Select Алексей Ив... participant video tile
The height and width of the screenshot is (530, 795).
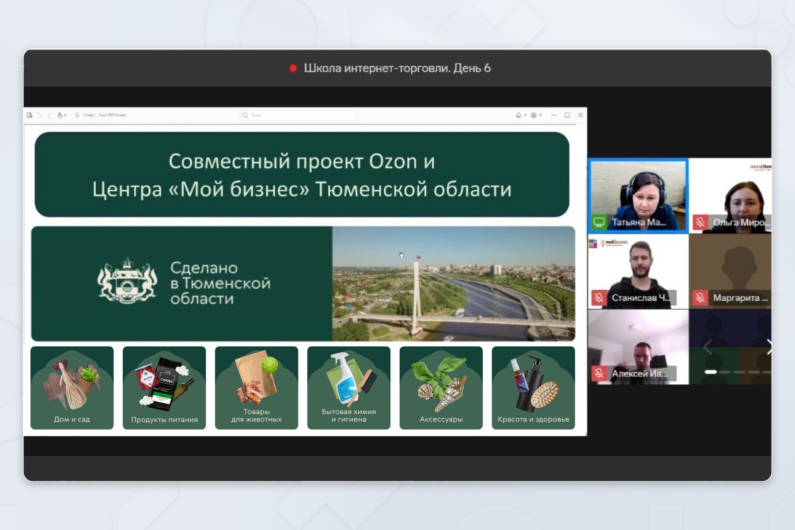[638, 347]
